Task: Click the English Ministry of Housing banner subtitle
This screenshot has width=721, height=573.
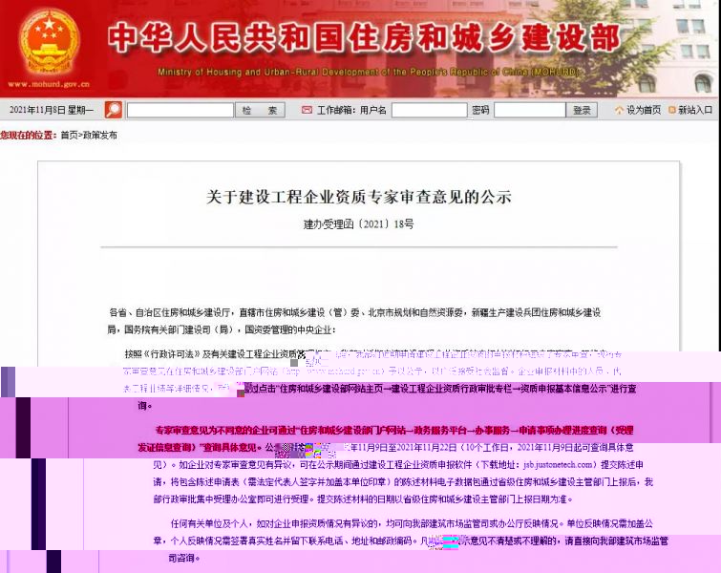Action: [x=368, y=73]
